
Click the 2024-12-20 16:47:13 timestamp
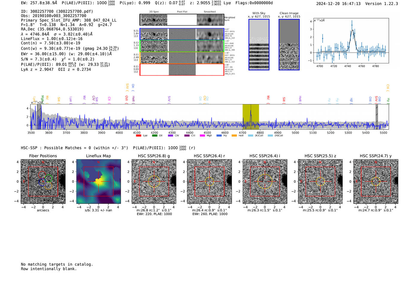338,4
